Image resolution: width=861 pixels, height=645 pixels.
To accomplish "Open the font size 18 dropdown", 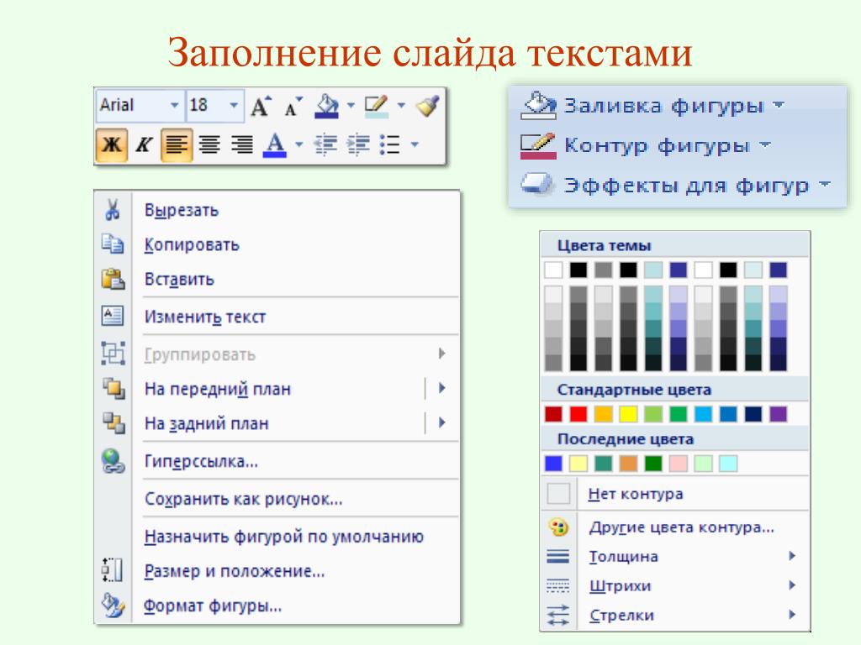I will (234, 105).
